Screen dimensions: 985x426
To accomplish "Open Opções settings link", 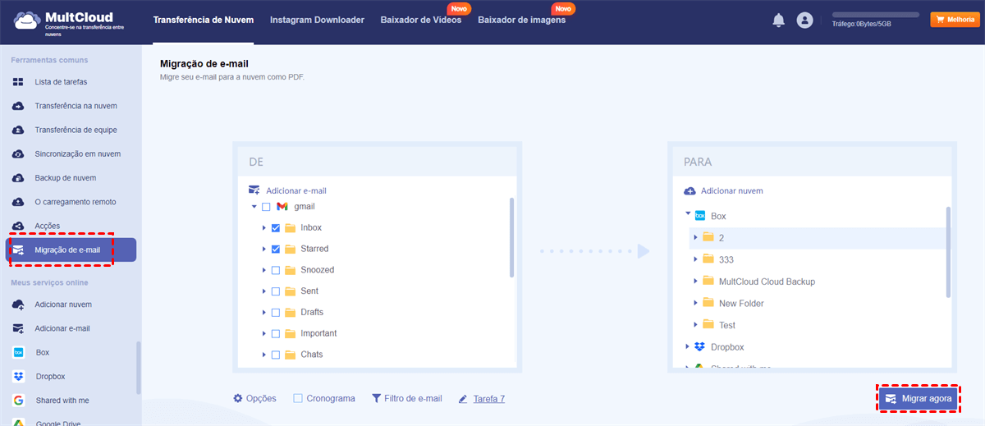I will pos(261,398).
